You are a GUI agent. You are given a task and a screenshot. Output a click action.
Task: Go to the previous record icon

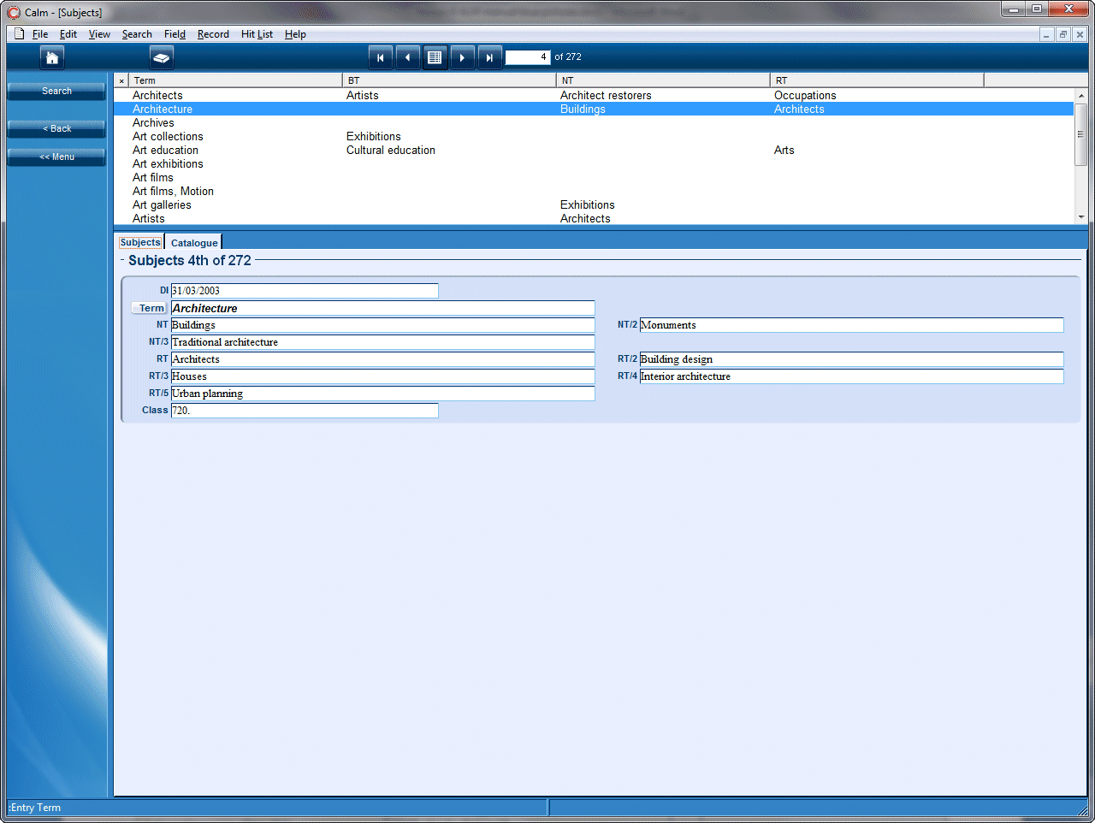pos(408,56)
